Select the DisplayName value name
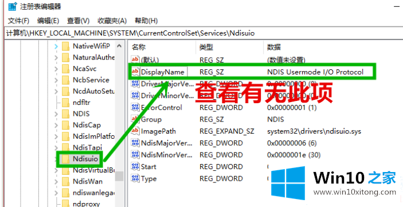The width and height of the screenshot is (403, 207). [162, 72]
